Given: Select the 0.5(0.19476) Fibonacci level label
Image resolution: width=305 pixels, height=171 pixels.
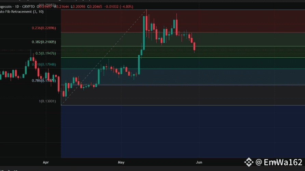Looking at the screenshot, I should coord(45,53).
